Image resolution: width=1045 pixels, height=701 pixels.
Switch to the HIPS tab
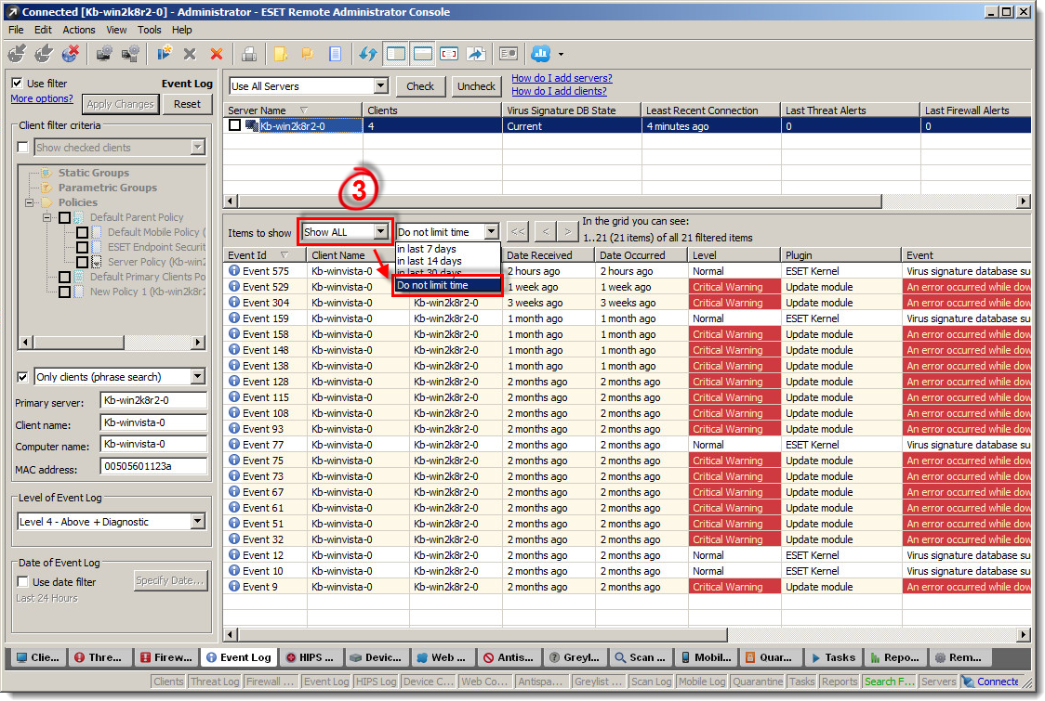(x=310, y=657)
